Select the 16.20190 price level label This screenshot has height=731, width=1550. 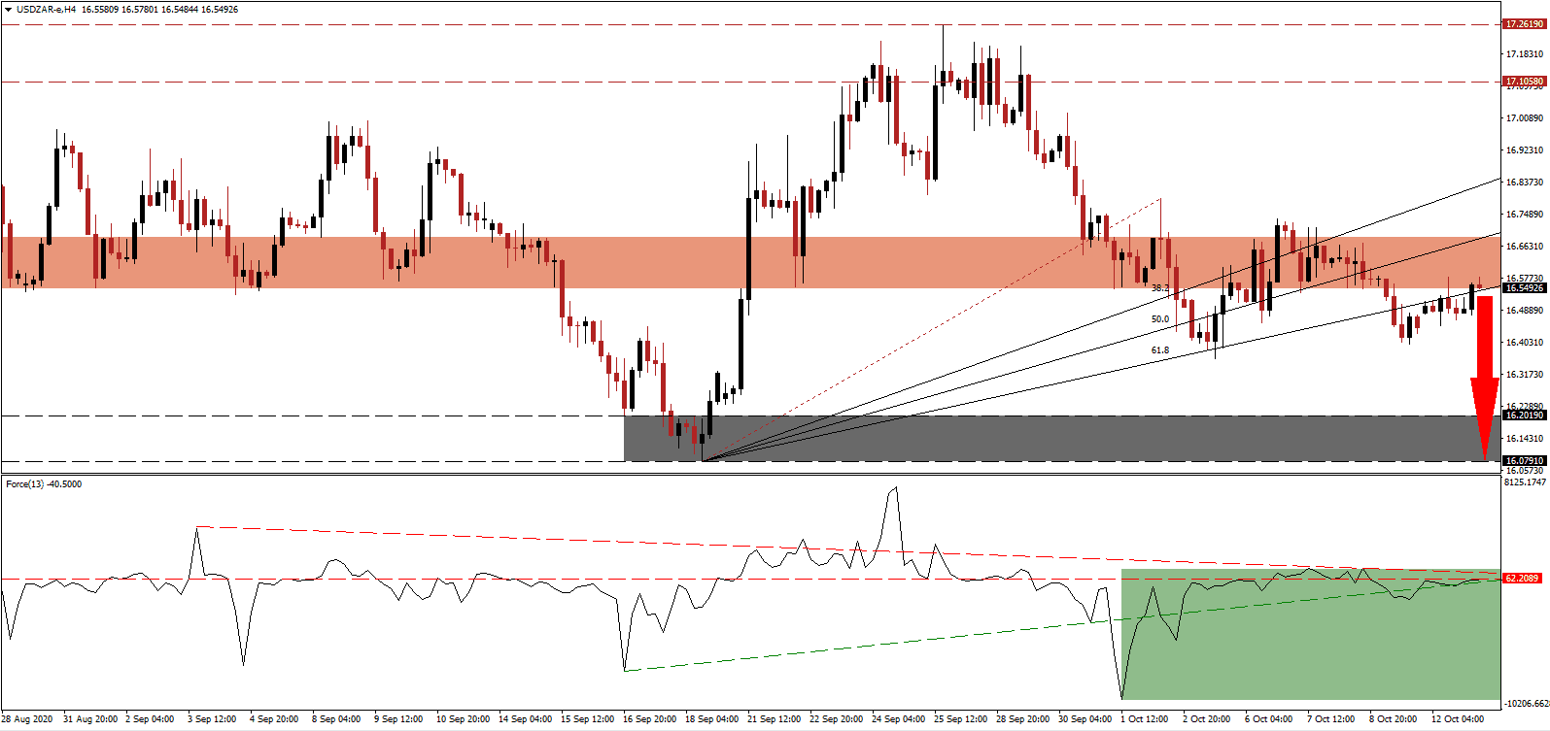tap(1523, 415)
